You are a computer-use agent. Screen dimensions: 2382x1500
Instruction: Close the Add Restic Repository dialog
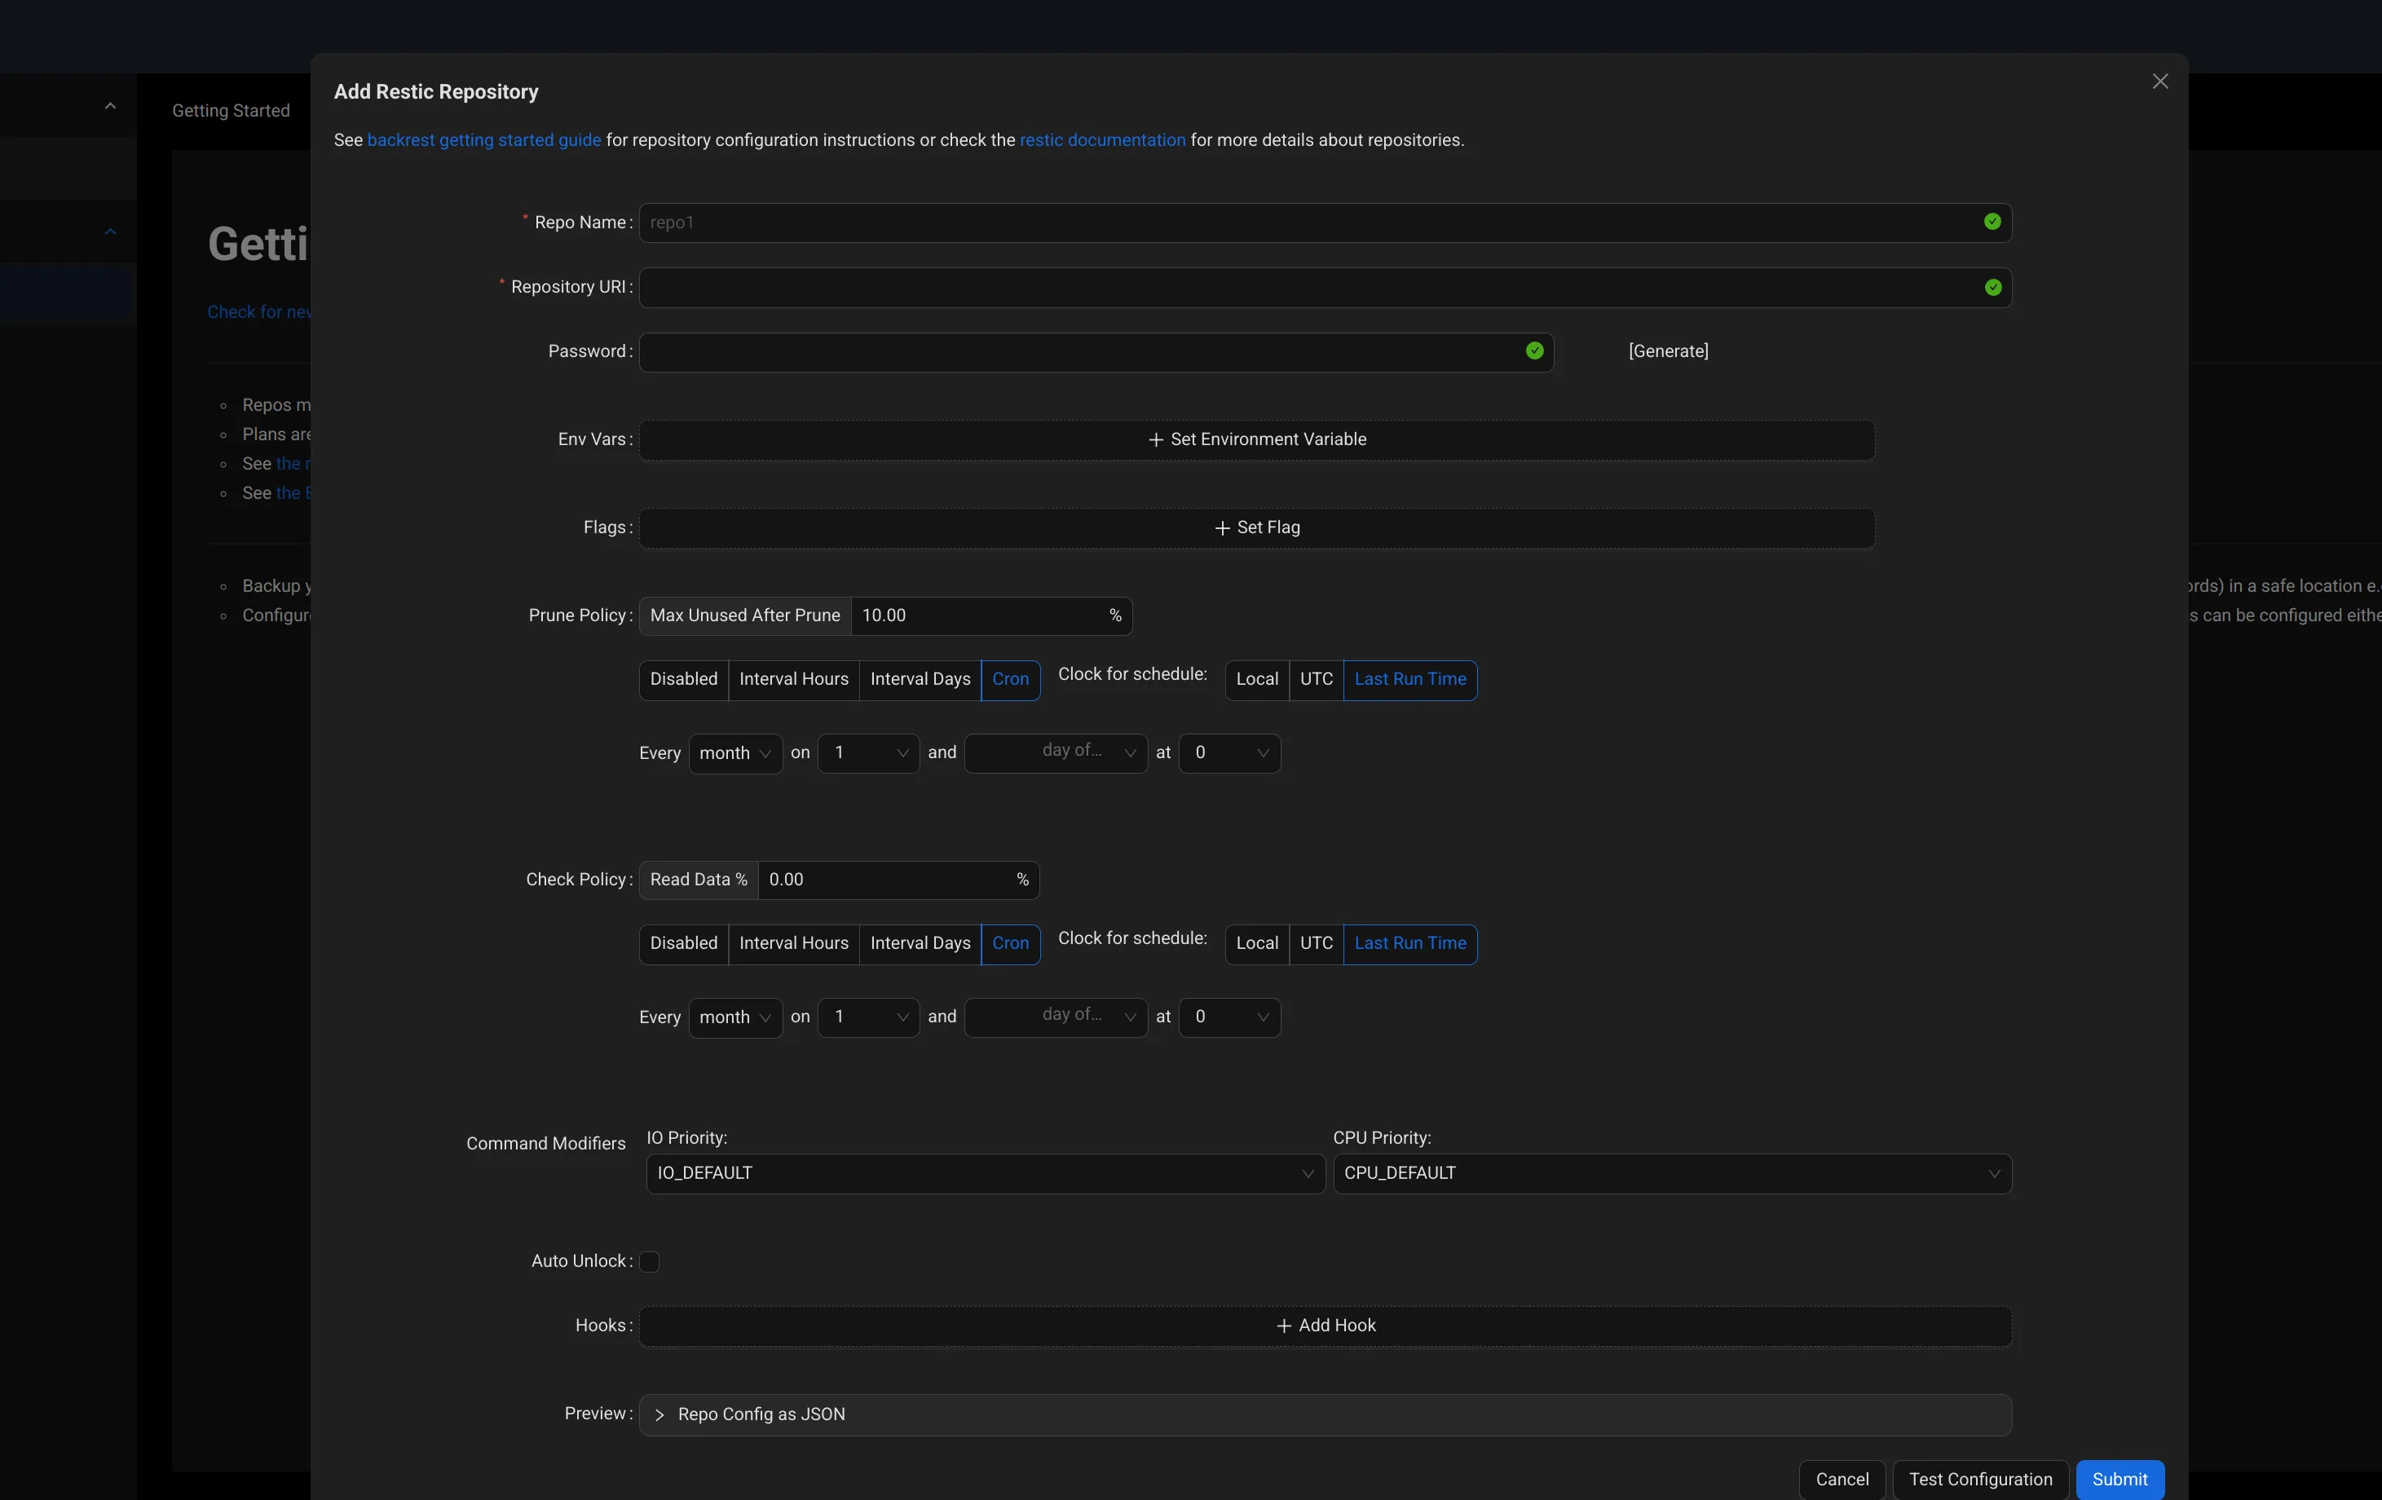tap(2159, 82)
